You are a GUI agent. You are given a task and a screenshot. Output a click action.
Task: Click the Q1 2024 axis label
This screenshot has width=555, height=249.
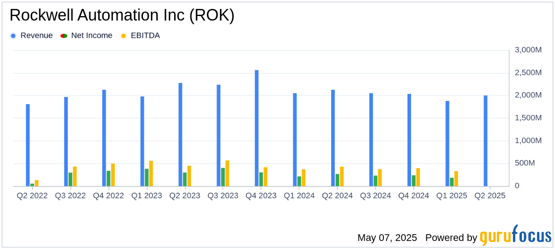(x=299, y=196)
